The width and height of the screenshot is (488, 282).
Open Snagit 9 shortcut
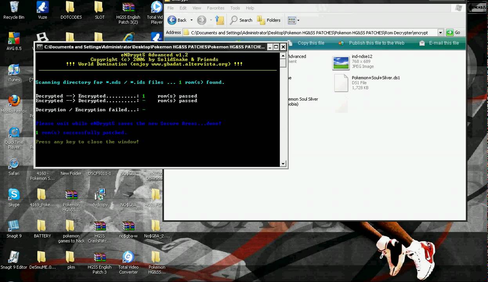tap(14, 229)
